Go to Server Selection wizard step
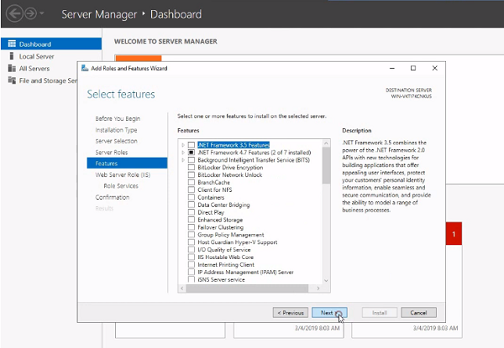The width and height of the screenshot is (504, 348). [x=116, y=141]
